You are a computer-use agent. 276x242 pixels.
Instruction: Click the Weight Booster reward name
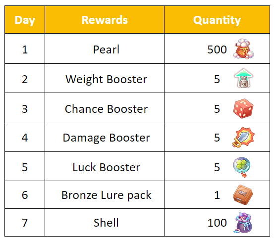(x=106, y=79)
